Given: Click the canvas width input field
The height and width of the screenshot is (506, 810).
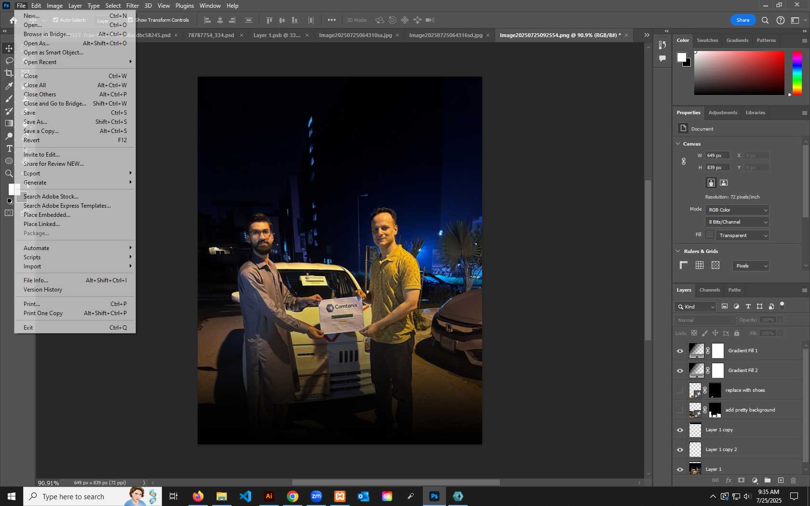Looking at the screenshot, I should click(717, 156).
